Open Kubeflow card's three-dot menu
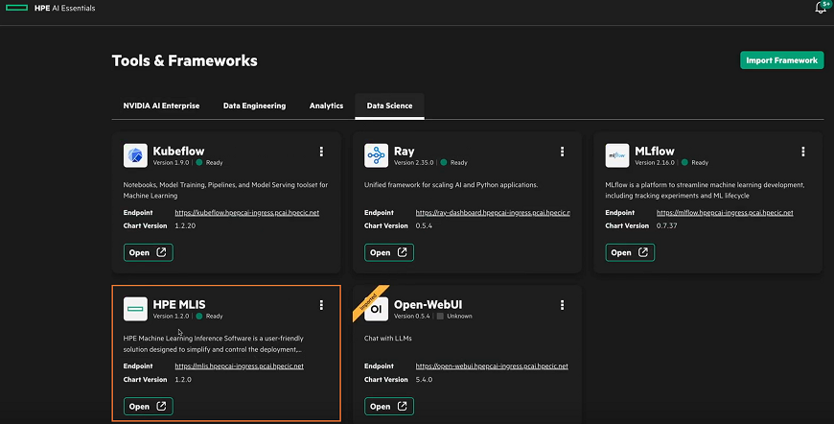 pyautogui.click(x=321, y=152)
